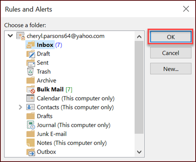Viewport: 196px width, 162px height.
Task: Select the 'Draft' folder label
Action: click(44, 54)
